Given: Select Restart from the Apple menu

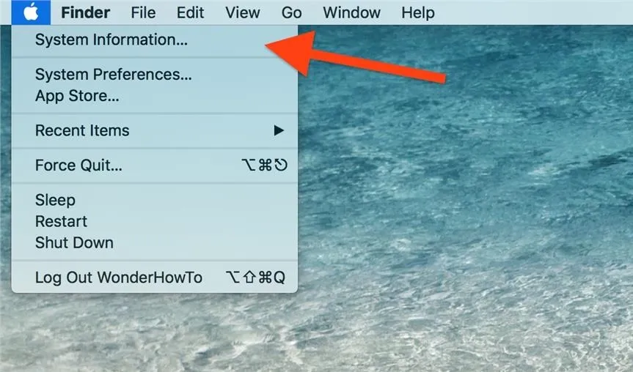Looking at the screenshot, I should click(155, 222).
